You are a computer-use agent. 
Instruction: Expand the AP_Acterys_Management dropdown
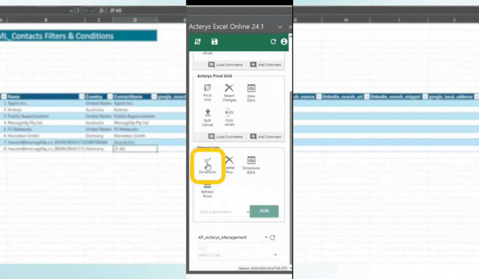pyautogui.click(x=266, y=237)
